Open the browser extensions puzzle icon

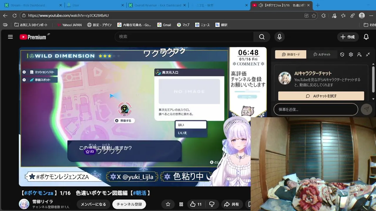point(323,16)
